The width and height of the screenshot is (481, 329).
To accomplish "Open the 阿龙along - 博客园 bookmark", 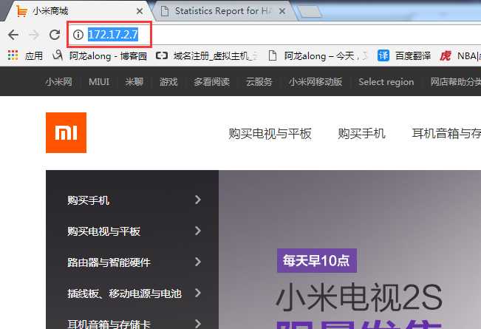I will (x=107, y=56).
